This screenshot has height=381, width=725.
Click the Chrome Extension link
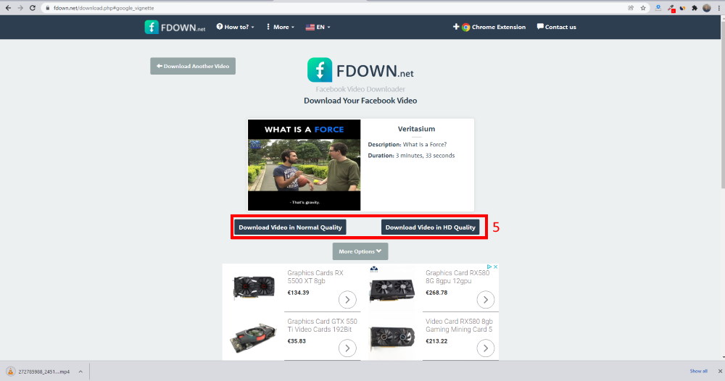[x=489, y=27]
